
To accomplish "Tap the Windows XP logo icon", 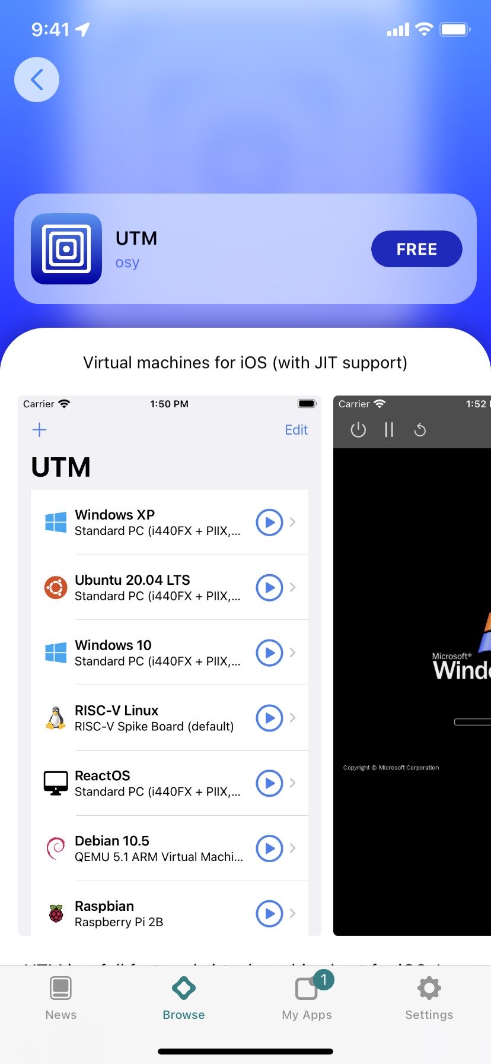I will (x=56, y=522).
